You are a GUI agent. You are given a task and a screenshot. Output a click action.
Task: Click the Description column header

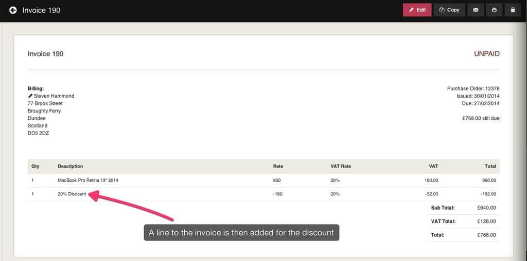click(71, 166)
